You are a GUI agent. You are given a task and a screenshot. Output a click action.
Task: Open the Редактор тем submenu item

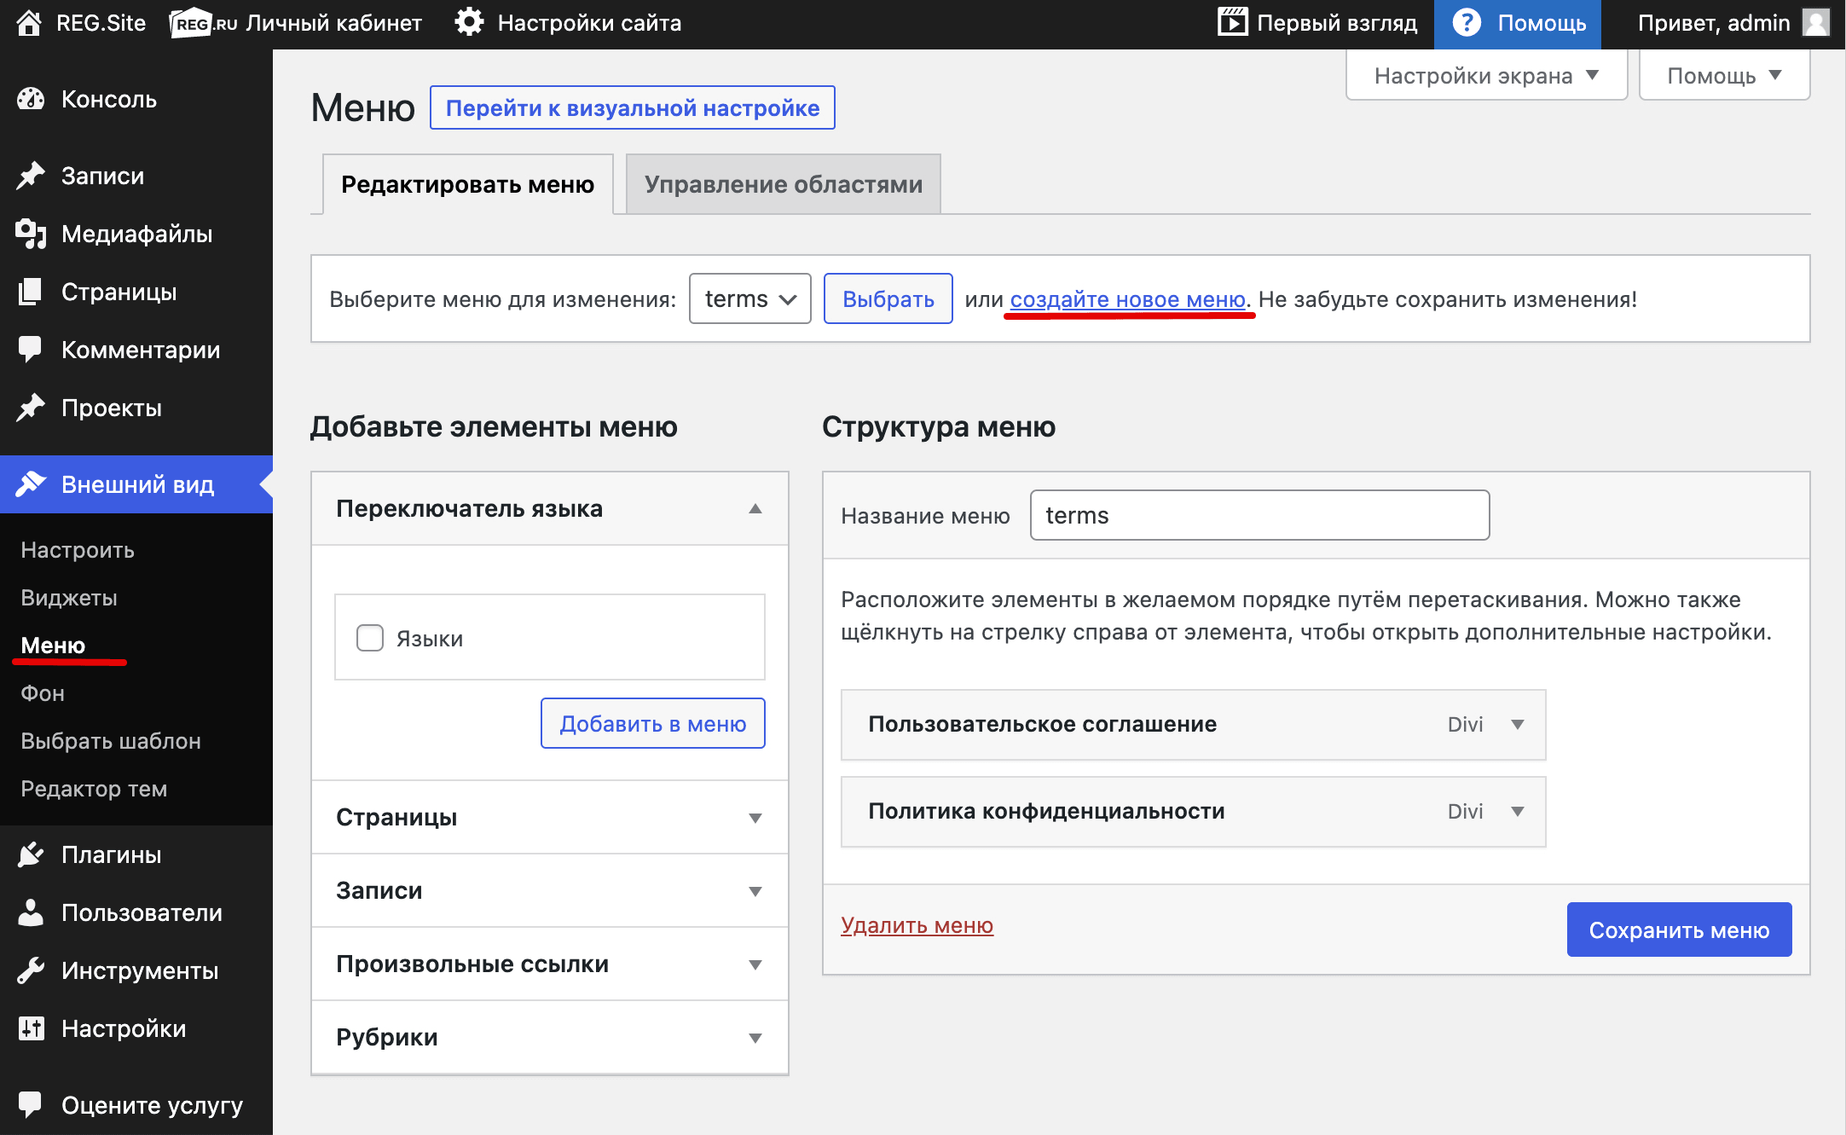pyautogui.click(x=94, y=789)
